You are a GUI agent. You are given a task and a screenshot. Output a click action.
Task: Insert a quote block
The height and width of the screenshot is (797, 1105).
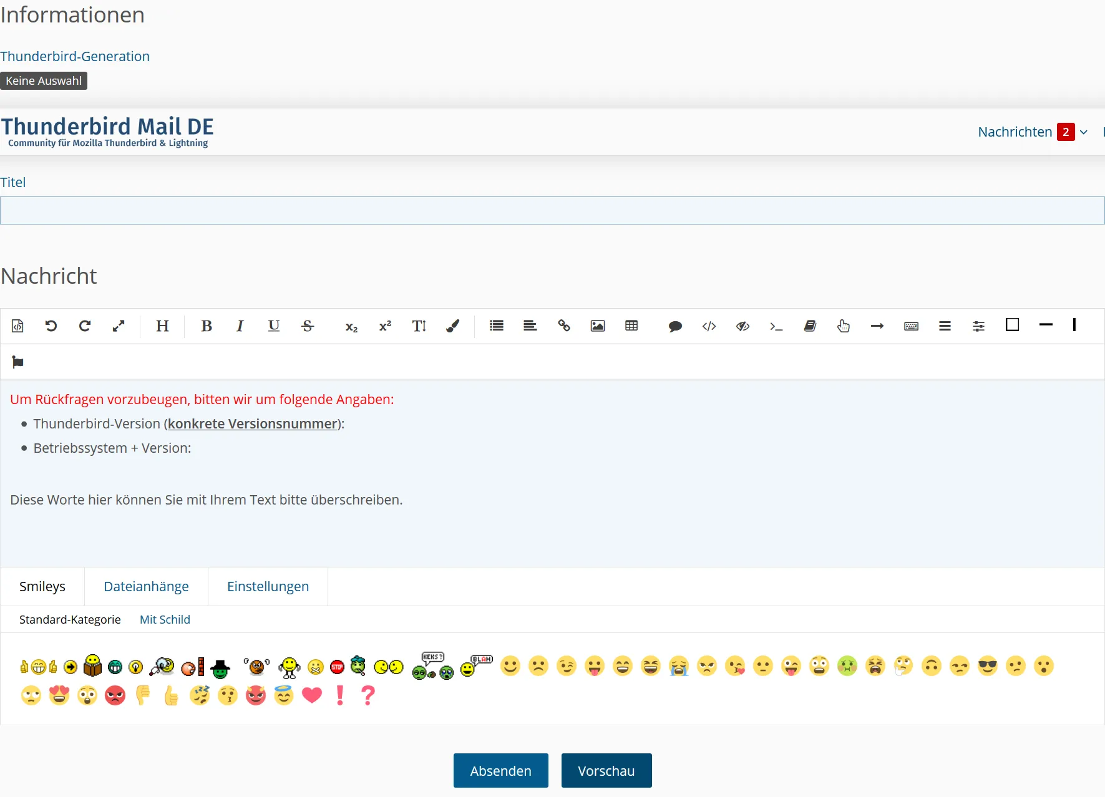tap(675, 326)
